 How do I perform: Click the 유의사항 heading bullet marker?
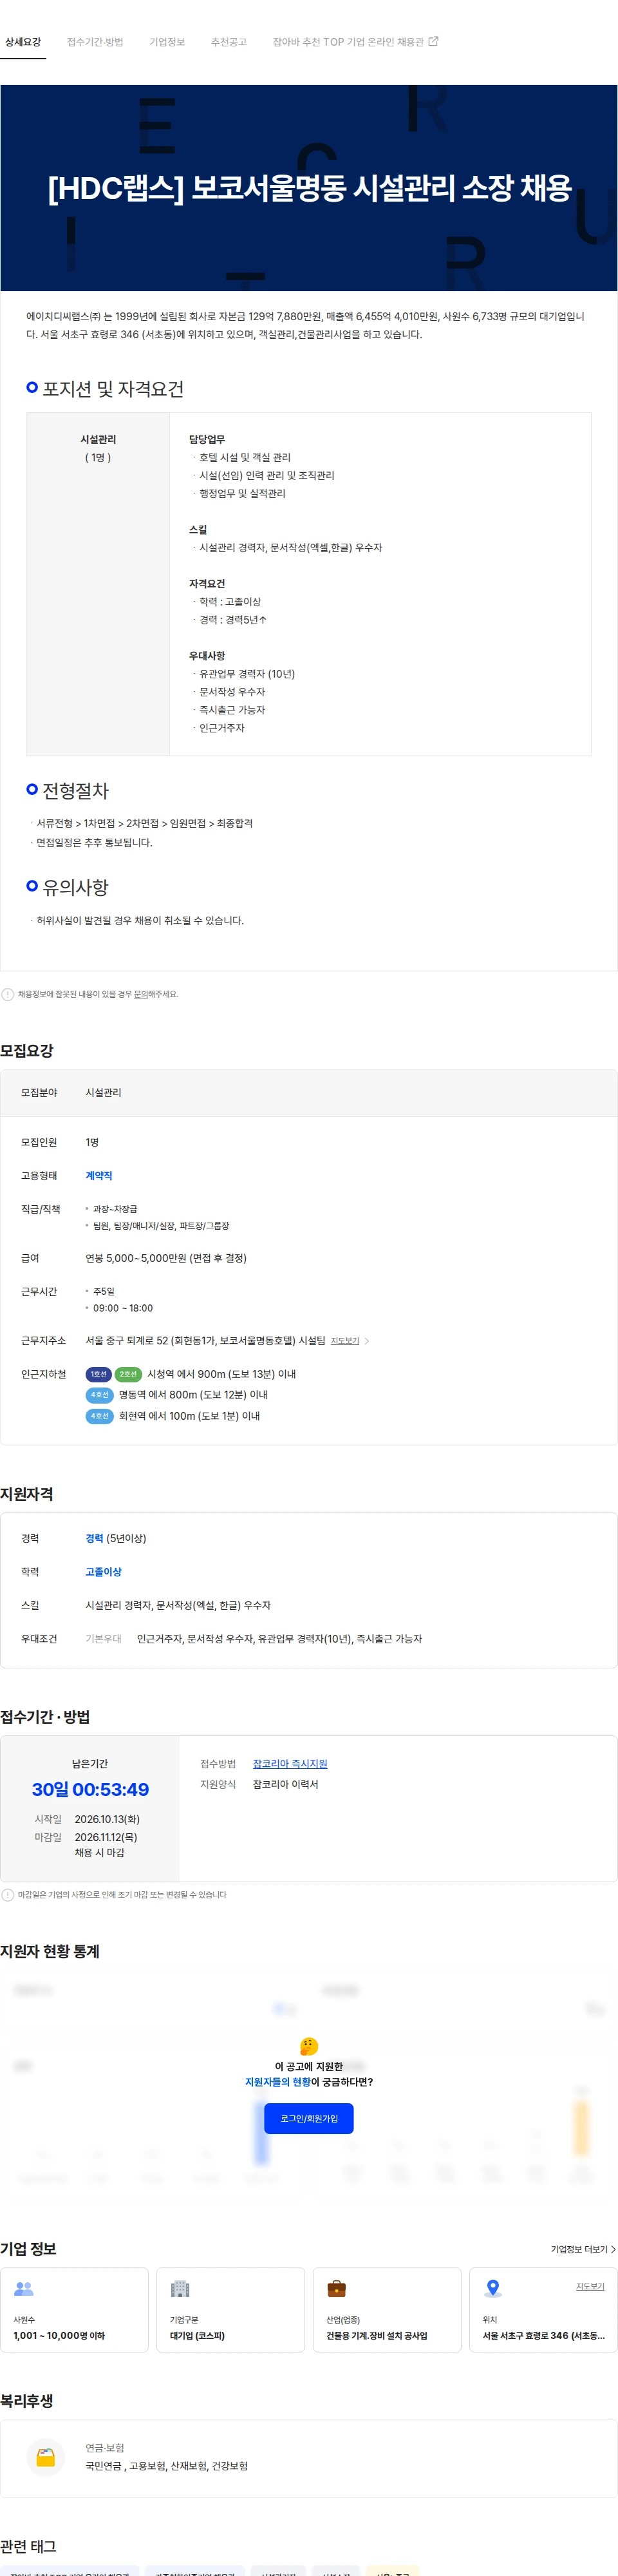[x=32, y=885]
